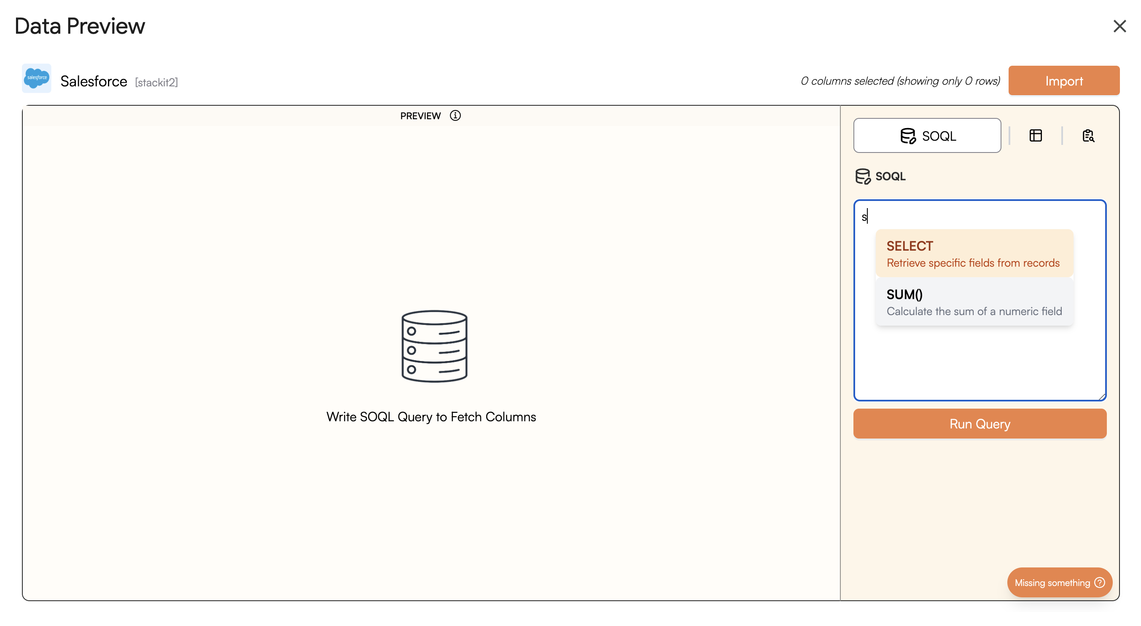Click the stackit2 connection name
This screenshot has width=1141, height=626.
coord(156,82)
